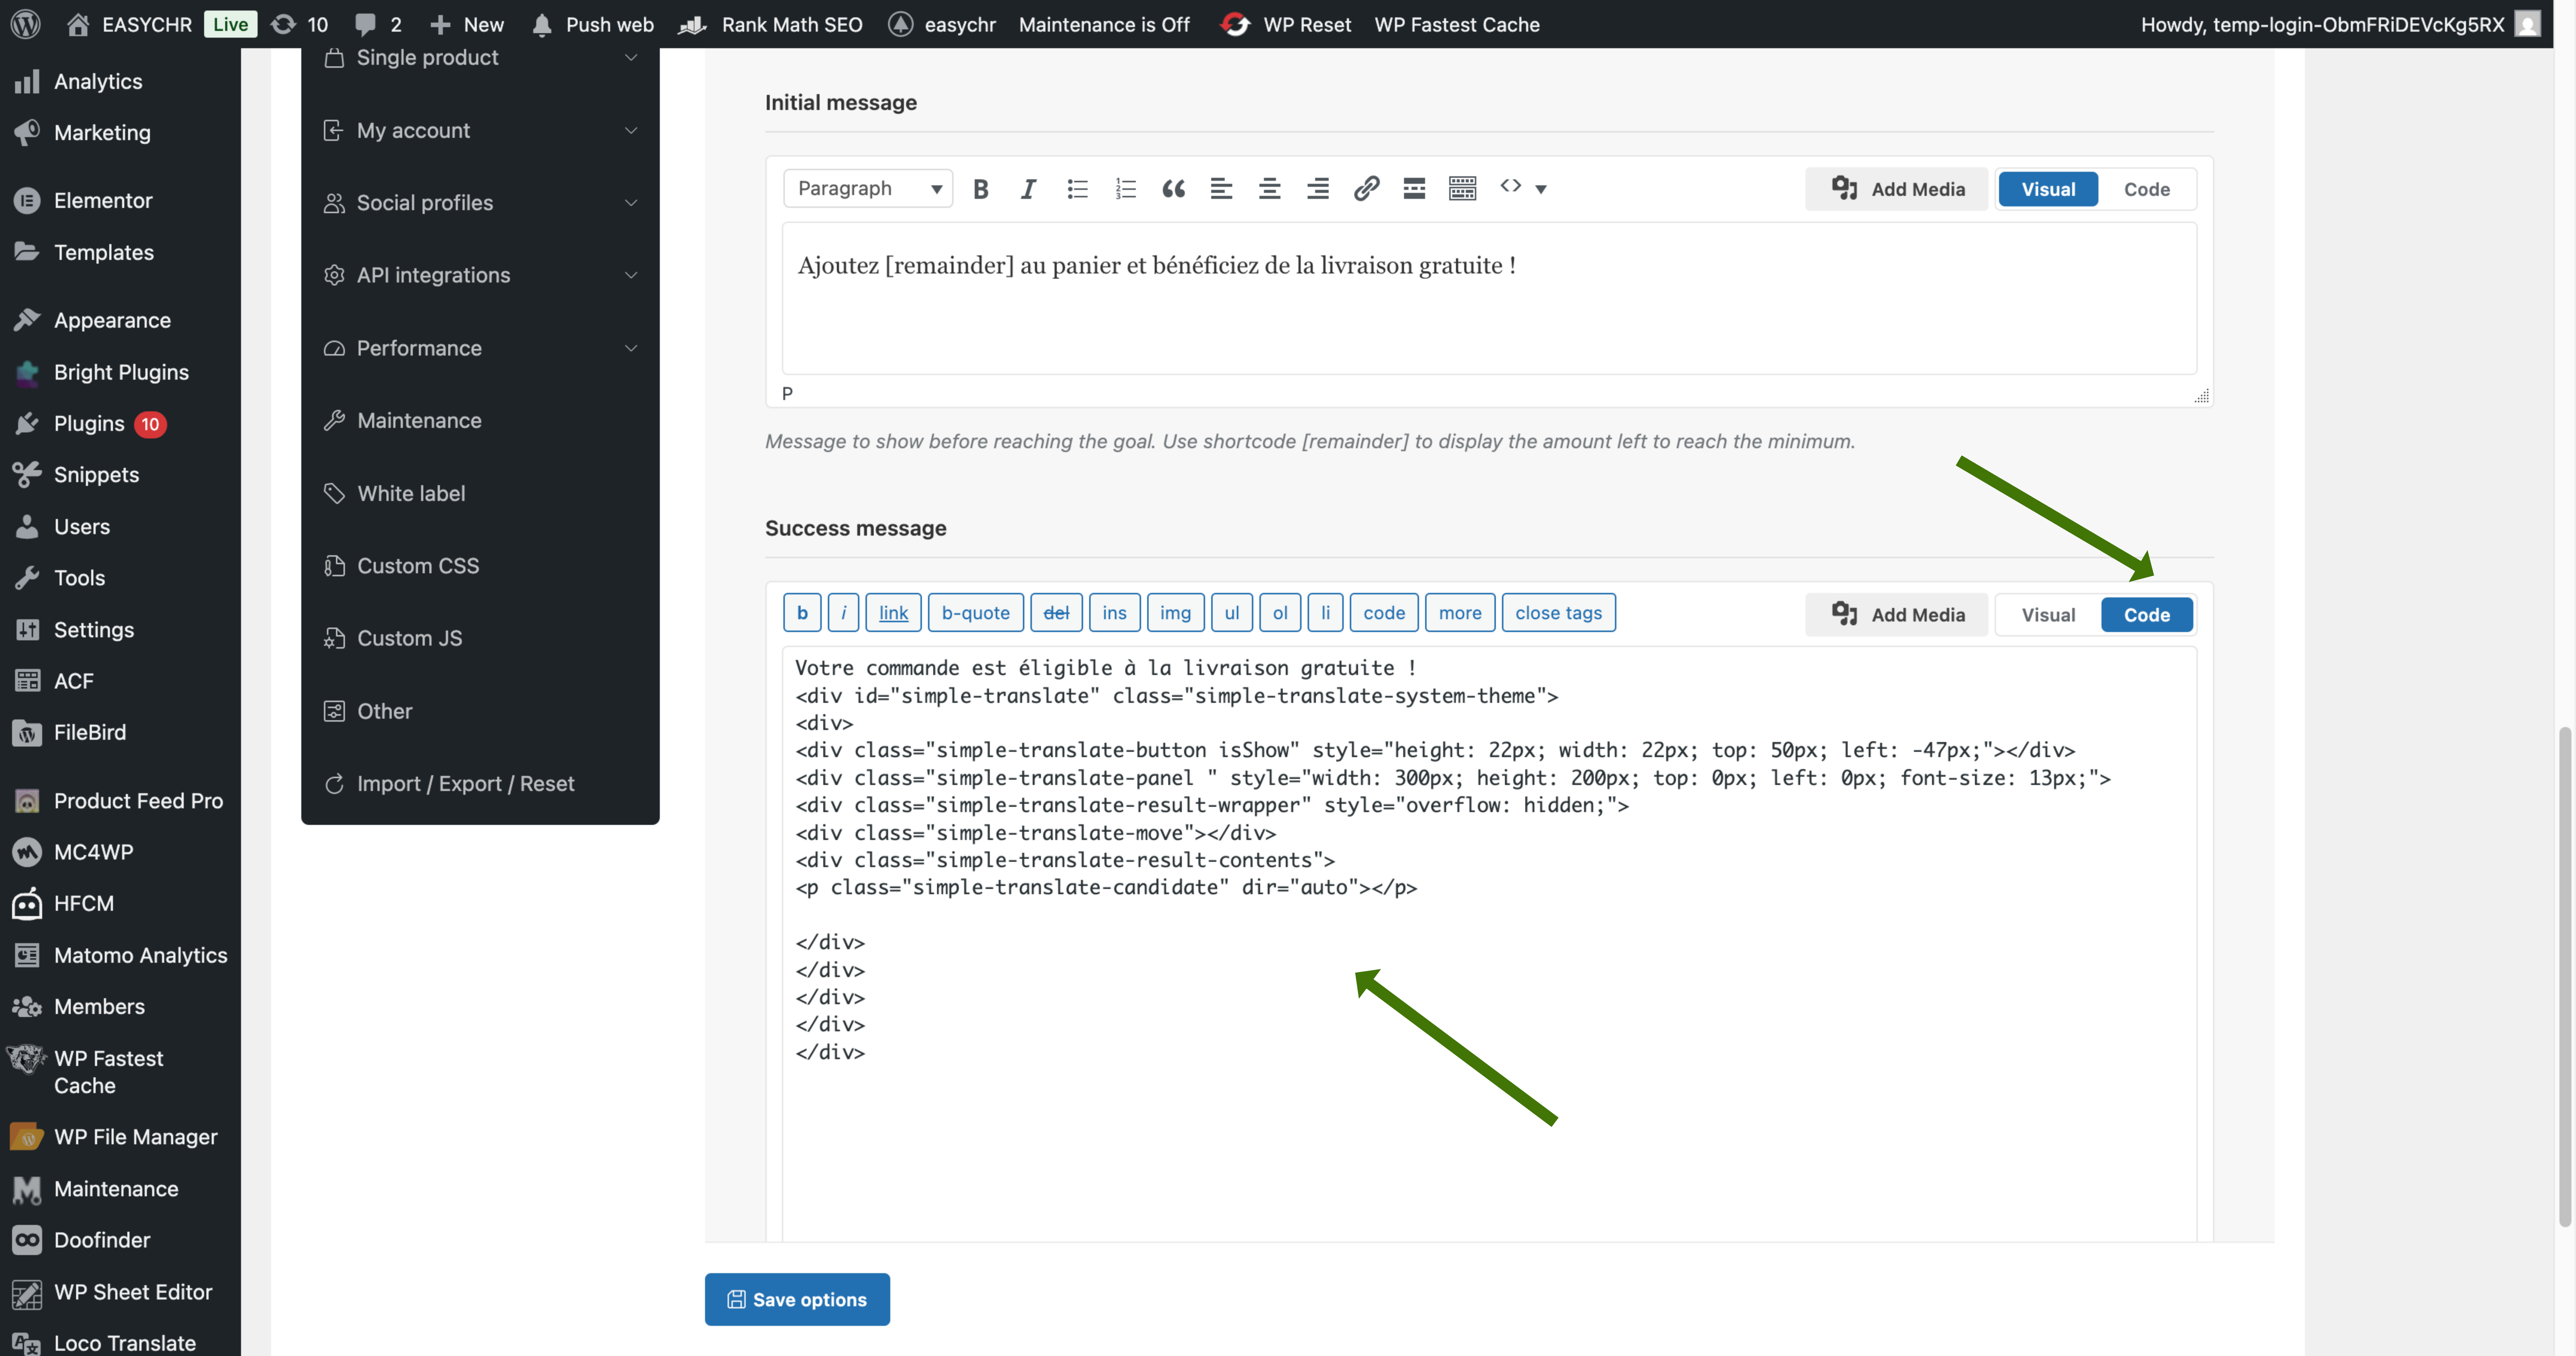Image resolution: width=2576 pixels, height=1356 pixels.
Task: Click the more quicktag button
Action: [1460, 613]
